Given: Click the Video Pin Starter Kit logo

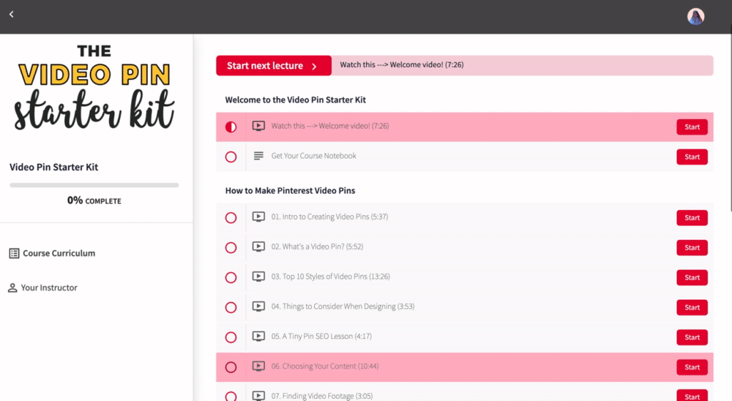Looking at the screenshot, I should 94,87.
